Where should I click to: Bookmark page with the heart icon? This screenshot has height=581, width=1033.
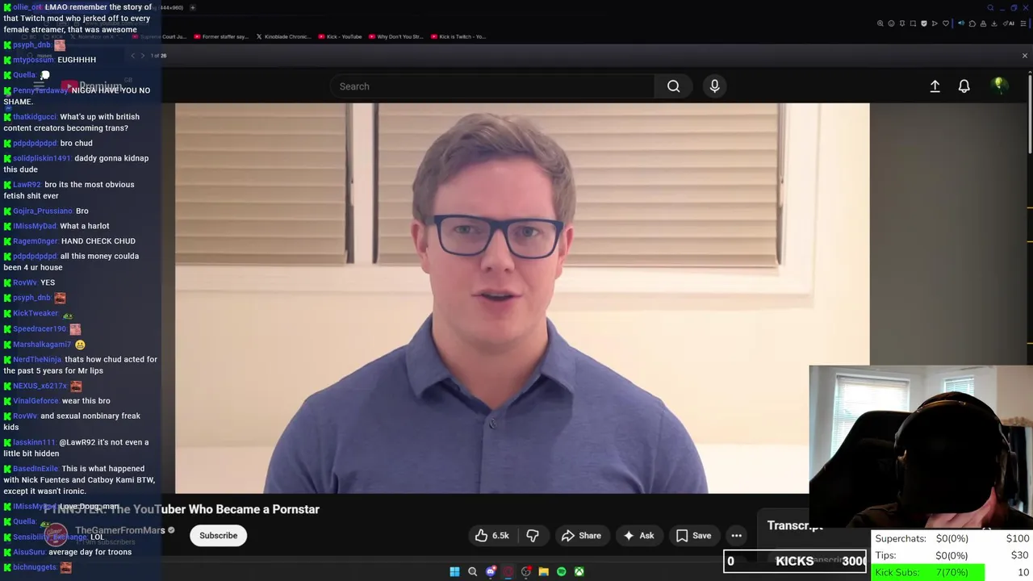946,23
